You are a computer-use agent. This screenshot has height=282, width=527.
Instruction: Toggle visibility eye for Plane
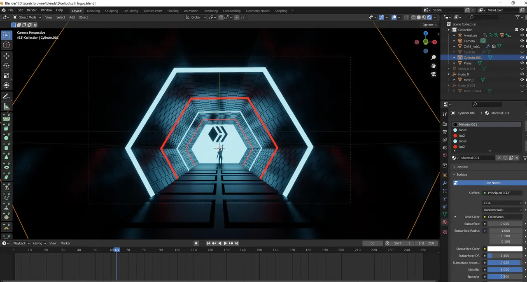(x=522, y=63)
